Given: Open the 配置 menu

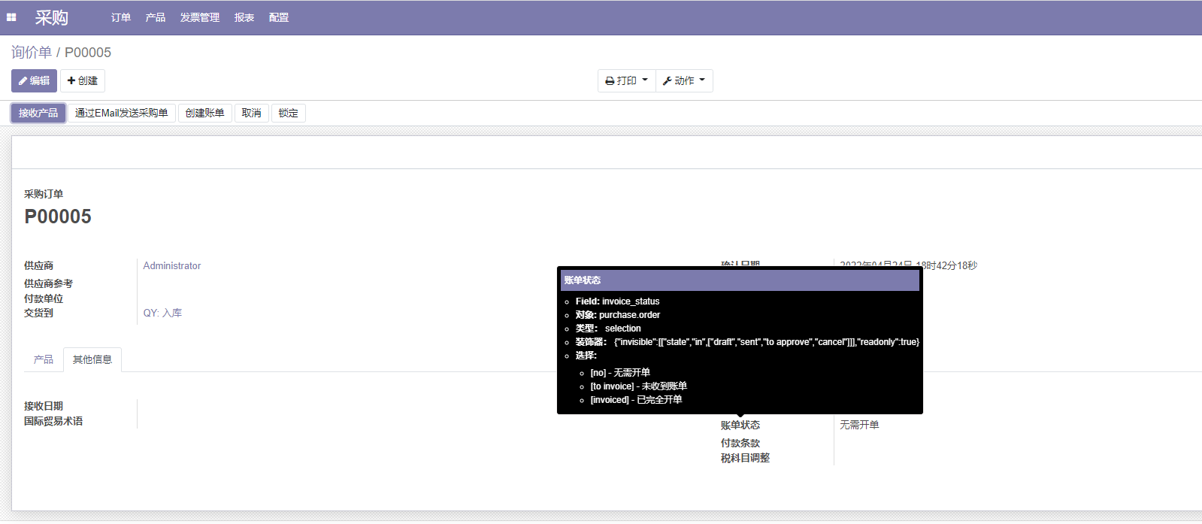Looking at the screenshot, I should [279, 17].
